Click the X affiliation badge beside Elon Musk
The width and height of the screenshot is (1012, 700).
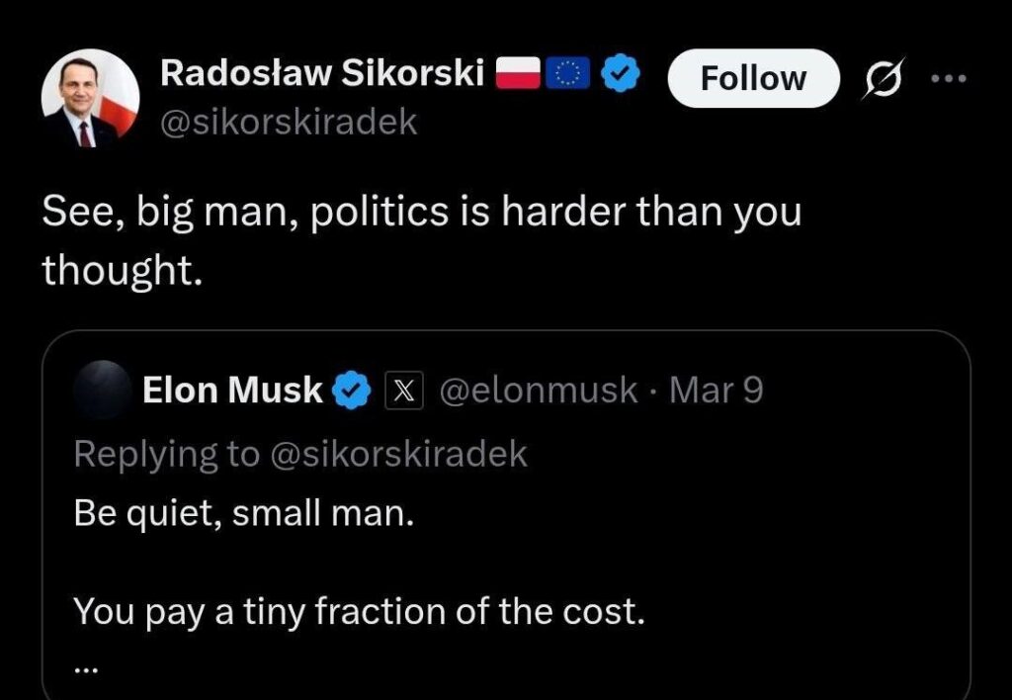402,392
